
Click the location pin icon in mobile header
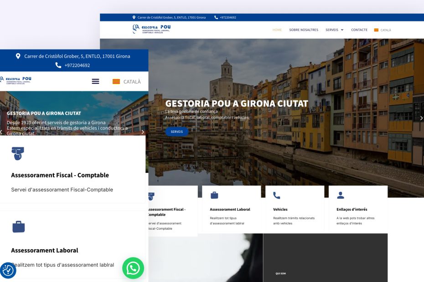point(18,56)
